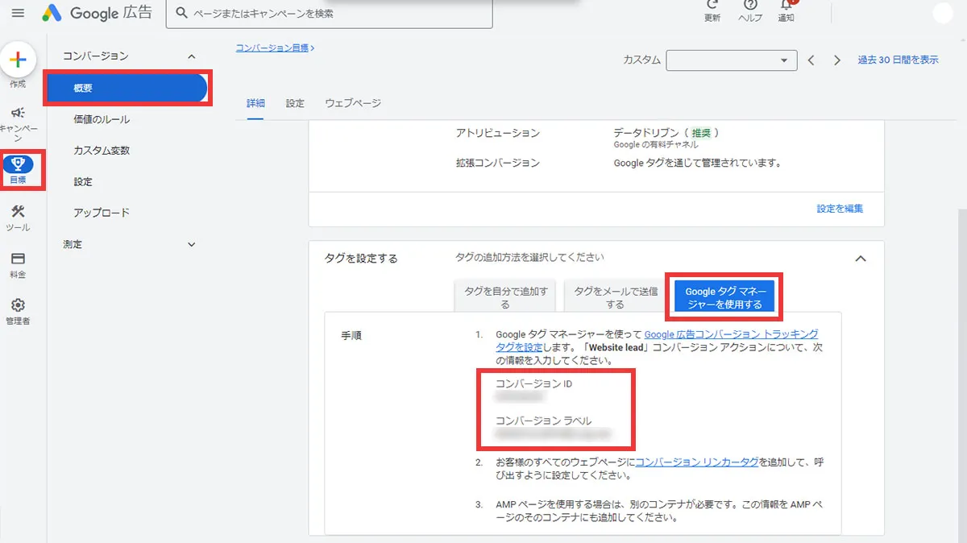Open the hamburger navigation menu icon
Viewport: 967px width, 543px height.
(18, 13)
